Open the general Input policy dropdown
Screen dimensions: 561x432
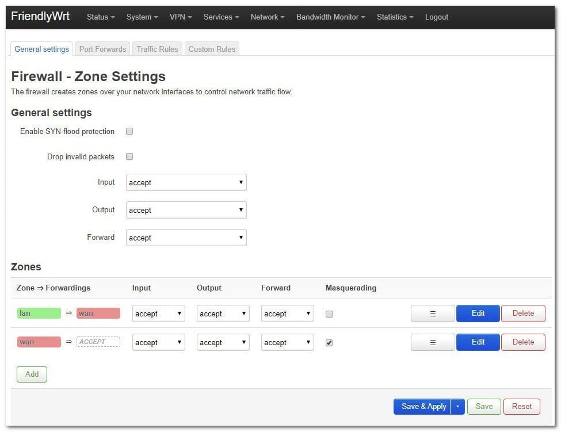pos(186,183)
